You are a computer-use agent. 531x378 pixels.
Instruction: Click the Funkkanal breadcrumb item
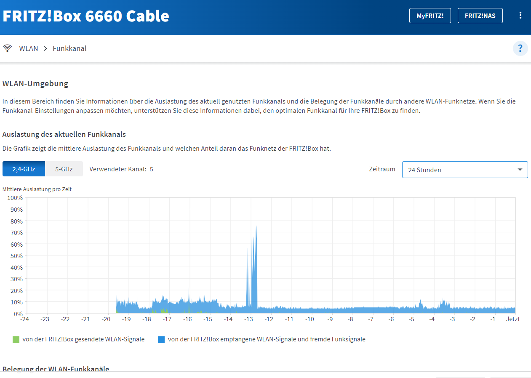69,48
